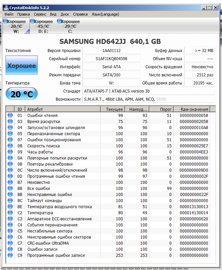Click status orb of row 0D Программные ошибки чтения
222x270 pixels.
[x=10, y=176]
